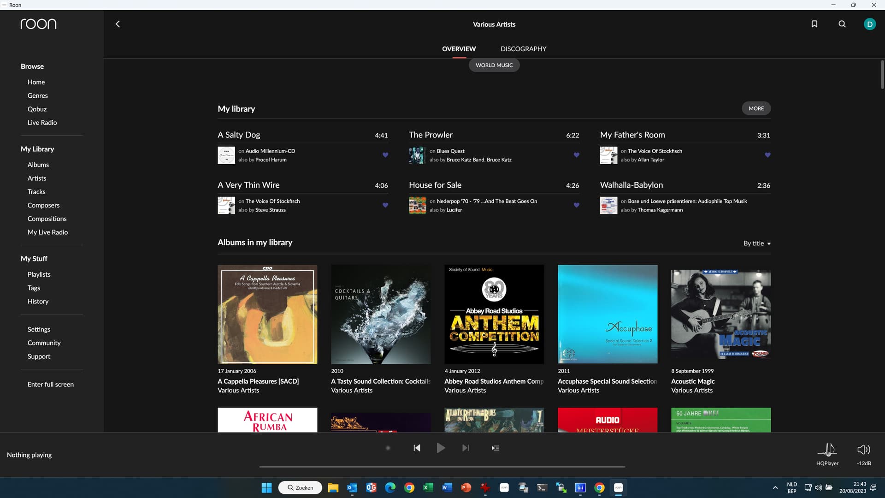
Task: Open profile menu with D avatar
Action: 869,24
